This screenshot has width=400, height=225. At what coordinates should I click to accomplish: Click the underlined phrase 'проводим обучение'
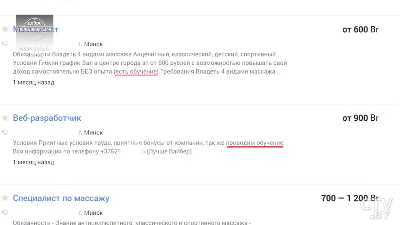pos(255,143)
